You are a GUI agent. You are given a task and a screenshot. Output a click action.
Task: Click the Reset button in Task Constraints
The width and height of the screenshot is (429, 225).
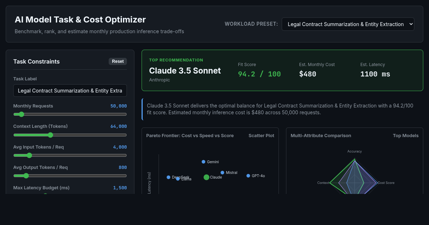(x=118, y=61)
